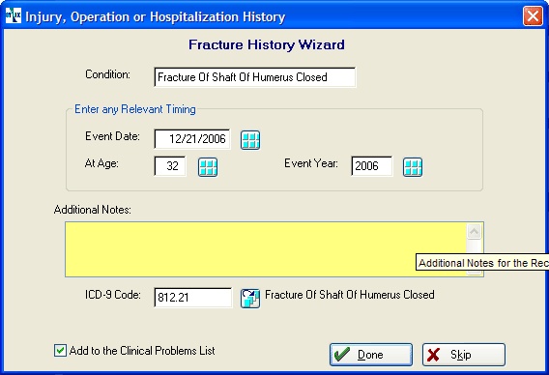Click the Event Date field showing 12/21/2006
The width and height of the screenshot is (549, 375).
(x=192, y=139)
